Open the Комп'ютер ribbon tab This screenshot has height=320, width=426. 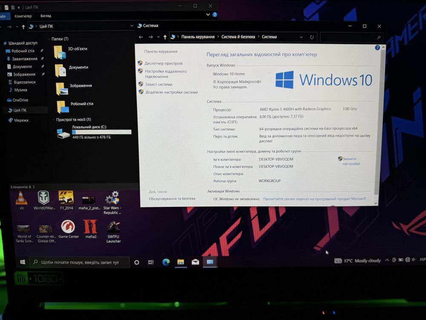tap(23, 16)
